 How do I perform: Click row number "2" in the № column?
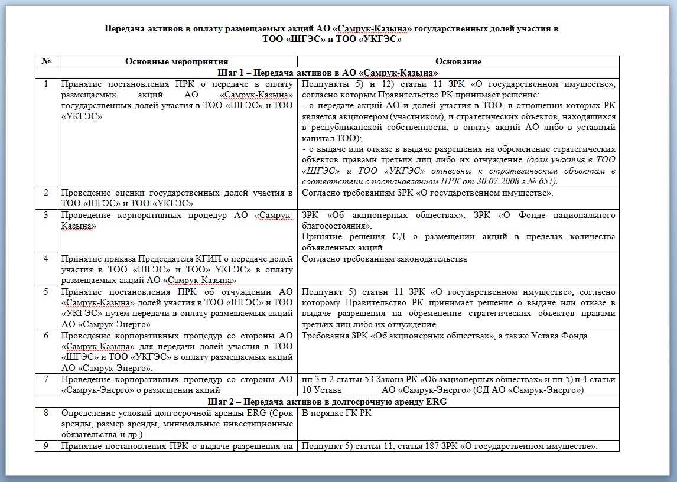click(46, 193)
